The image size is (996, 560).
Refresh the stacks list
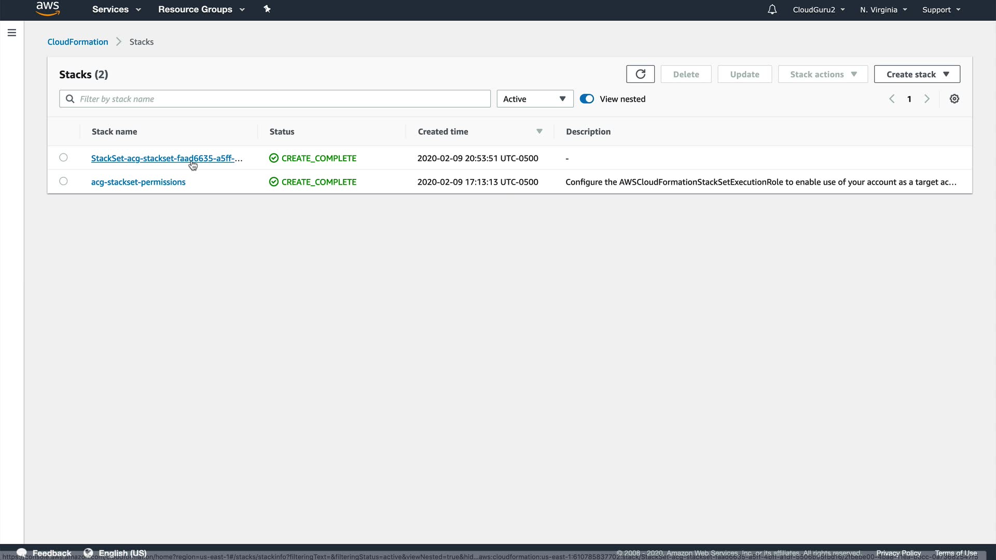(640, 74)
